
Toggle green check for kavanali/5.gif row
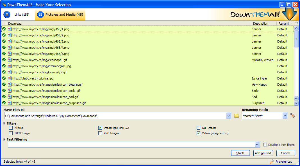click(4, 72)
